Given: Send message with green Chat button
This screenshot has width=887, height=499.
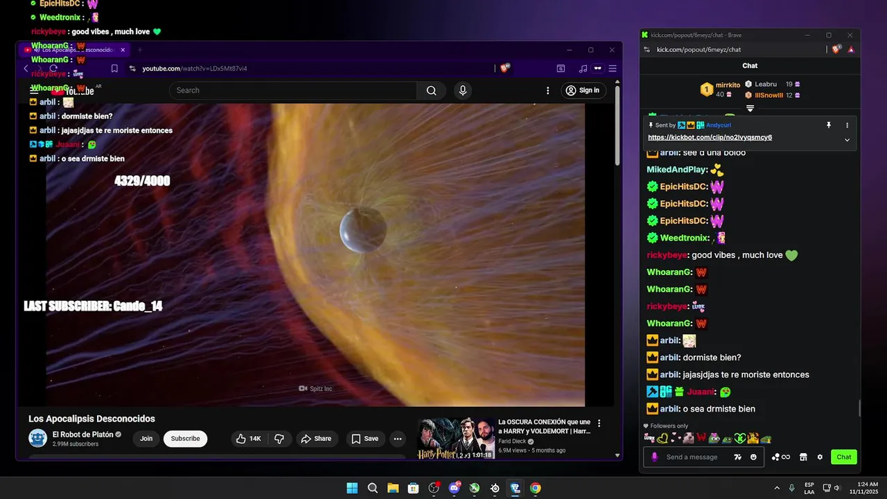Looking at the screenshot, I should 844,457.
